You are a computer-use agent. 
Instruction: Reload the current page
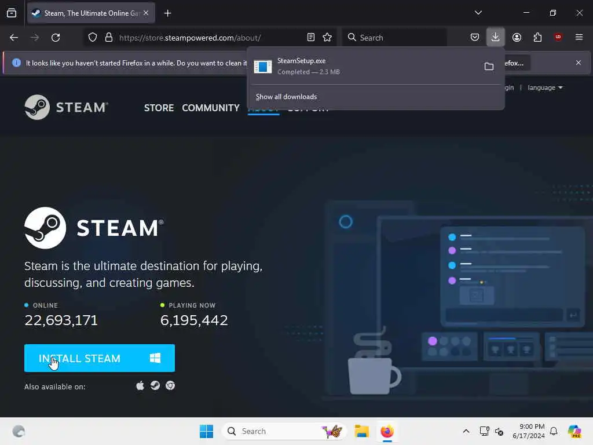[56, 38]
